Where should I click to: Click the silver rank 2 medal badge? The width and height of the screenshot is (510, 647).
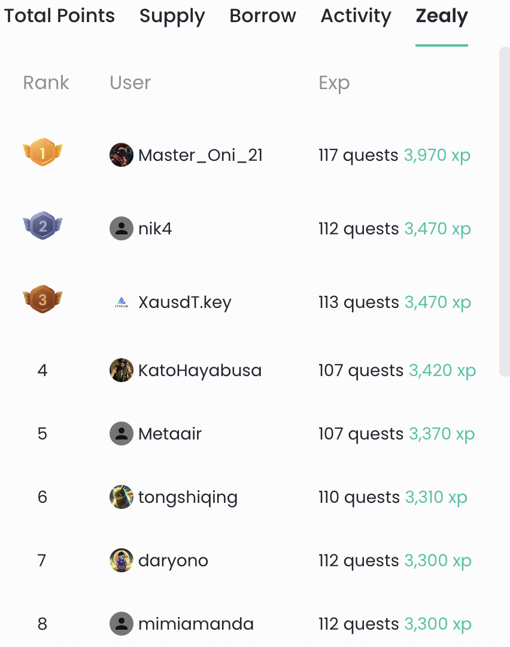pyautogui.click(x=42, y=225)
